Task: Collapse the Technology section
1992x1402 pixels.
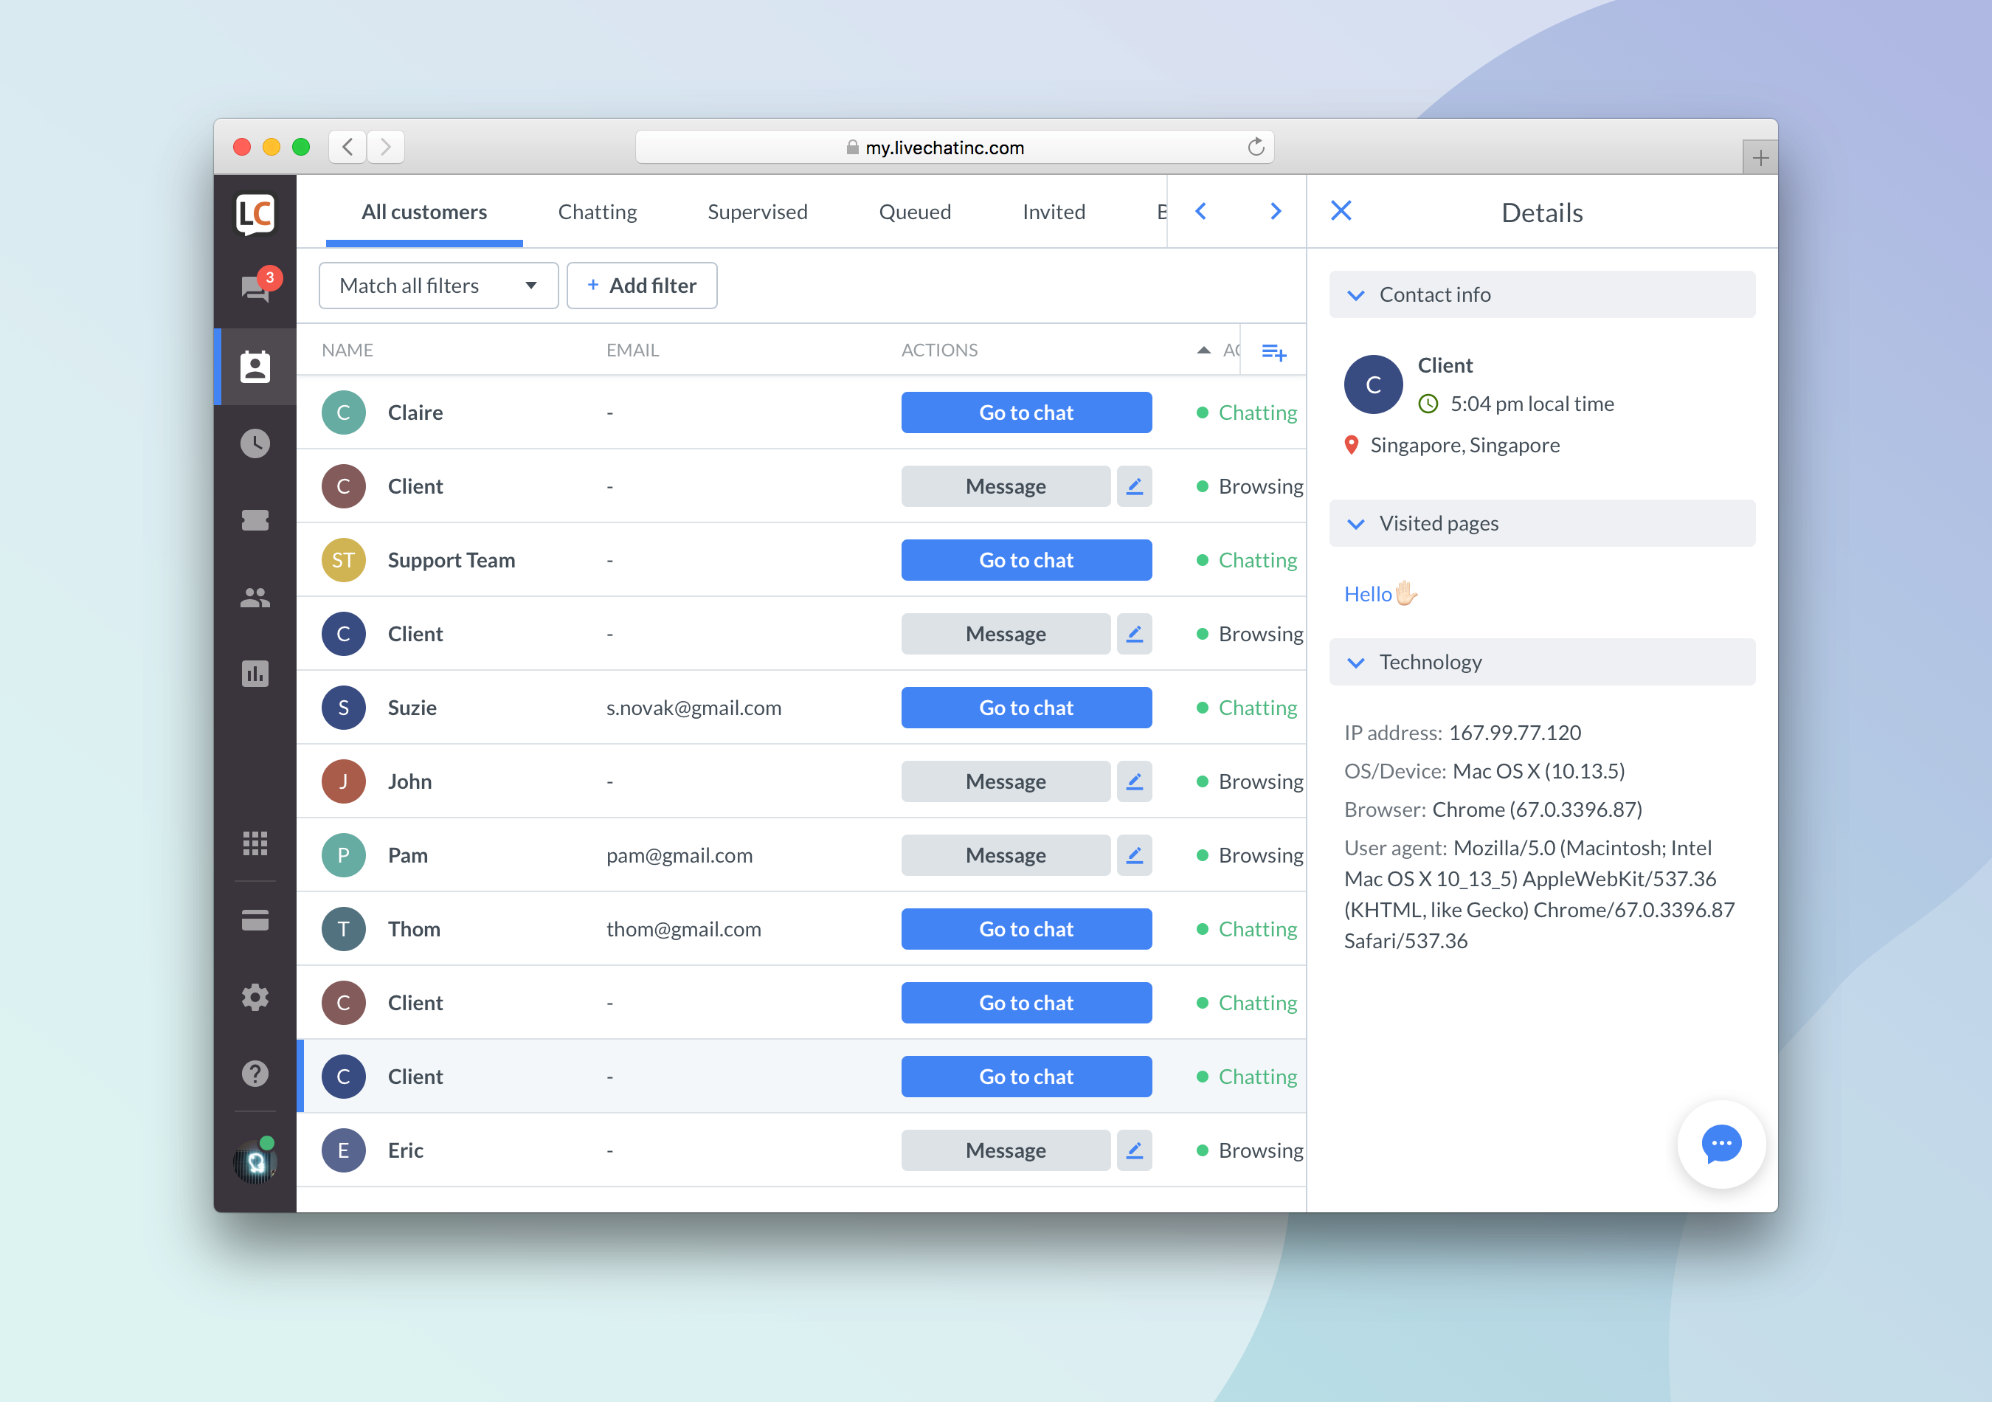Action: [x=1358, y=662]
